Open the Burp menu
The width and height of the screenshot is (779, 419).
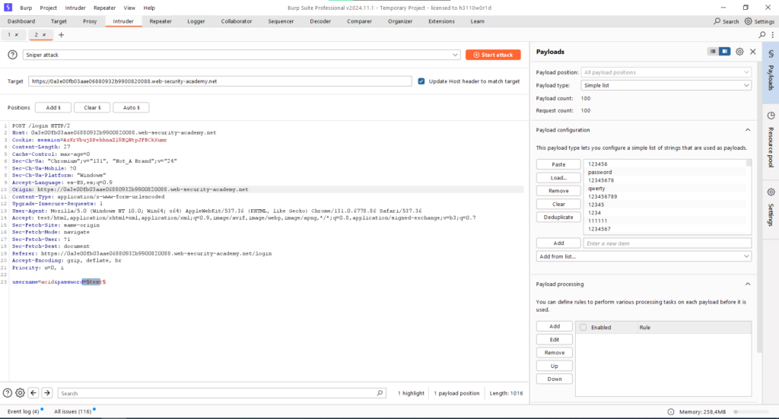click(x=26, y=8)
